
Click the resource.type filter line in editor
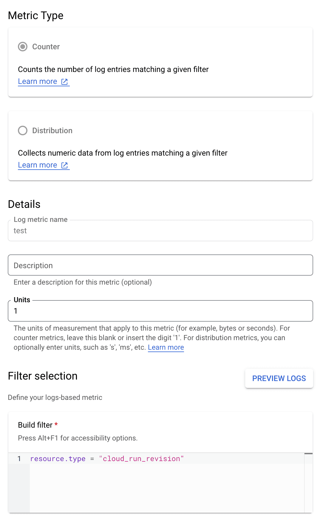tap(58, 459)
